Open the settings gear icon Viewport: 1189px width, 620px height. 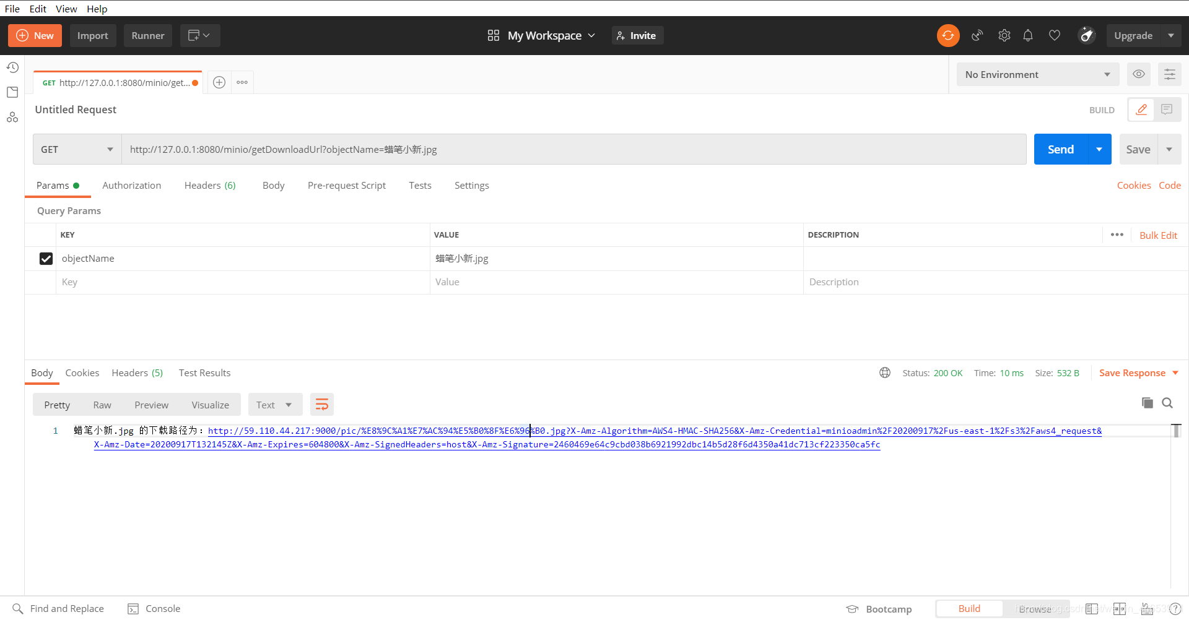coord(1004,36)
